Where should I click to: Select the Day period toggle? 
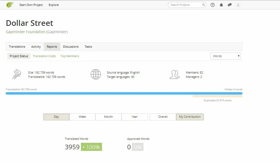[56, 117]
